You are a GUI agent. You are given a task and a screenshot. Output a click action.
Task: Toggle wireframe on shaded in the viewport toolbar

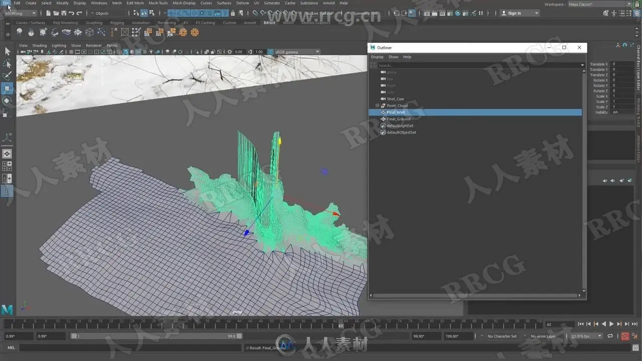138,52
